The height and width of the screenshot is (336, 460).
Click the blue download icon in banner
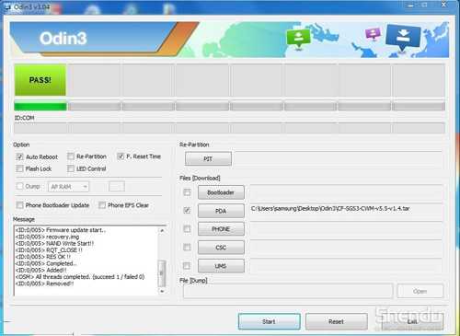click(x=403, y=38)
